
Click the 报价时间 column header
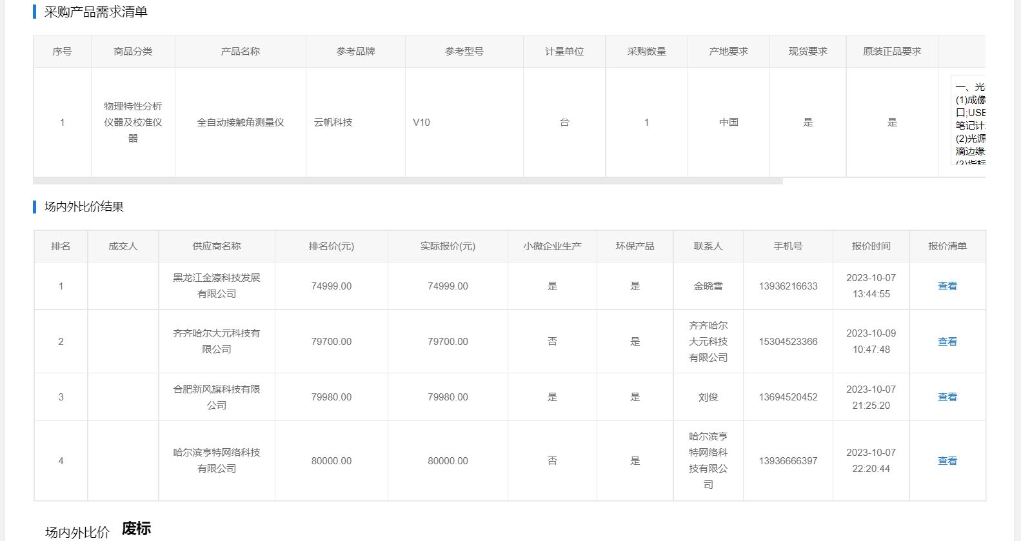871,246
